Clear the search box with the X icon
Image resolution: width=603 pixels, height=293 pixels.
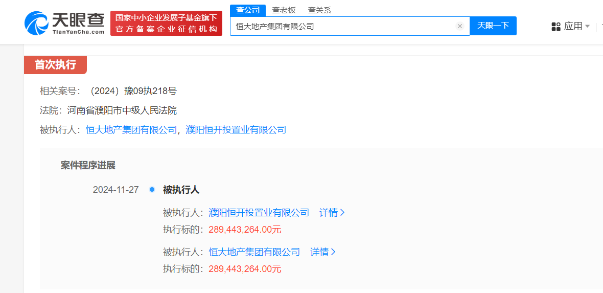pyautogui.click(x=459, y=26)
